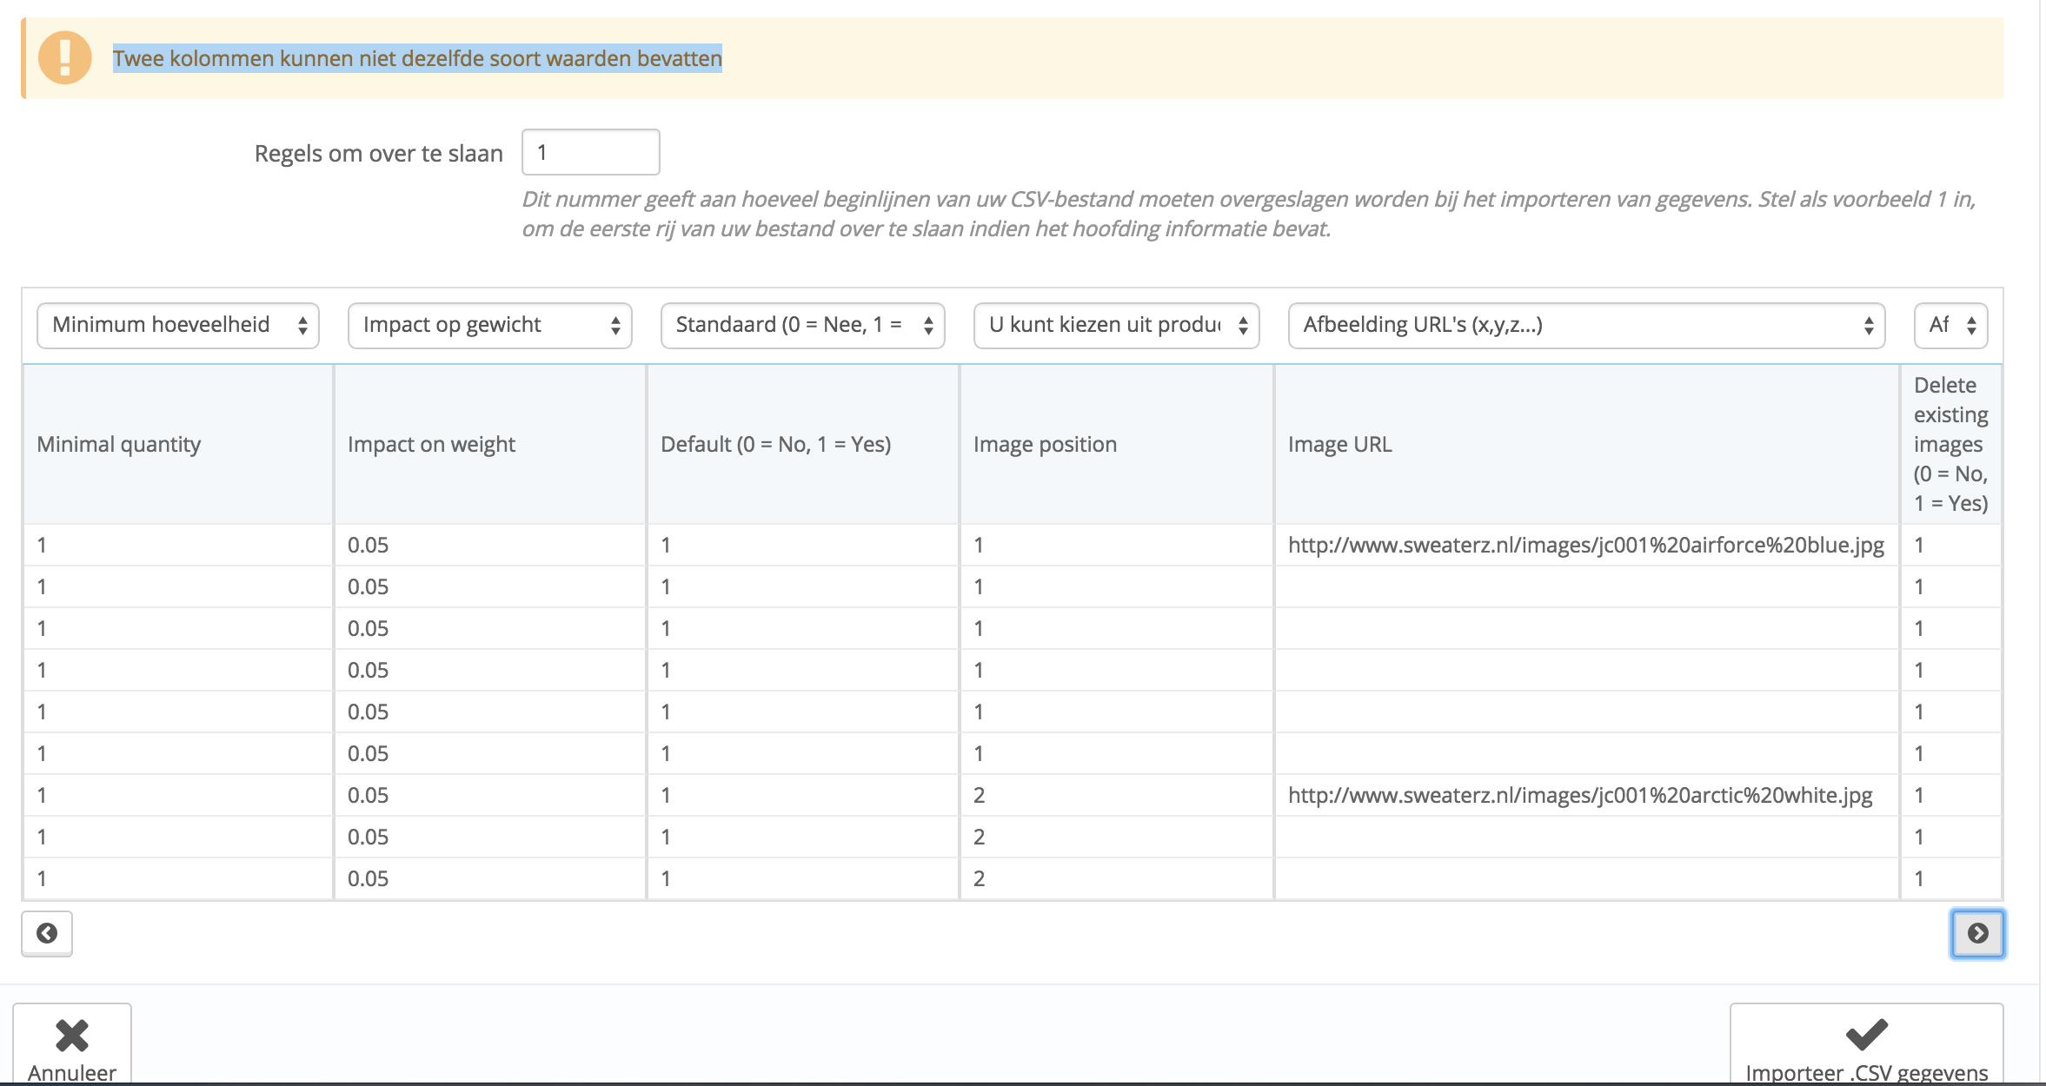This screenshot has width=2046, height=1086.
Task: Click the Image URL column header
Action: click(1339, 444)
